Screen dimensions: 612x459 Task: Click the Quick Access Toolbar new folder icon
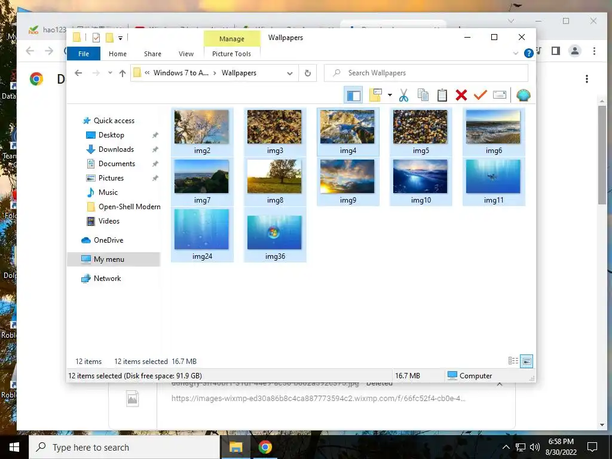tap(110, 38)
